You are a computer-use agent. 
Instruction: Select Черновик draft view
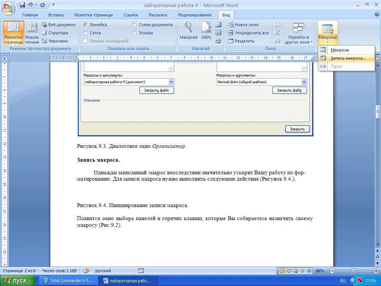pyautogui.click(x=55, y=41)
